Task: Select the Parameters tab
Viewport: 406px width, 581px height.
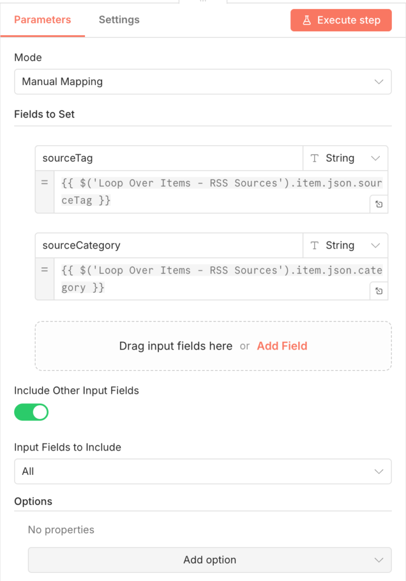Action: 43,20
